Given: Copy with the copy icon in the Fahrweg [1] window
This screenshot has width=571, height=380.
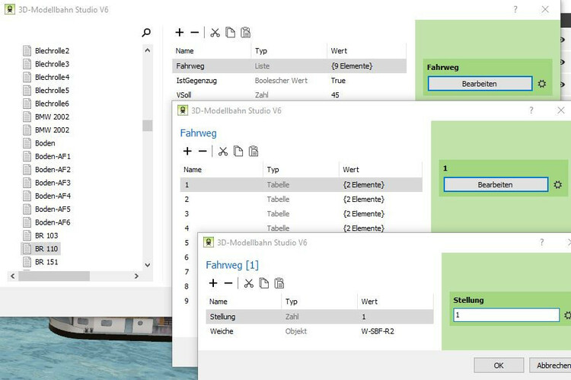Looking at the screenshot, I should 264,283.
